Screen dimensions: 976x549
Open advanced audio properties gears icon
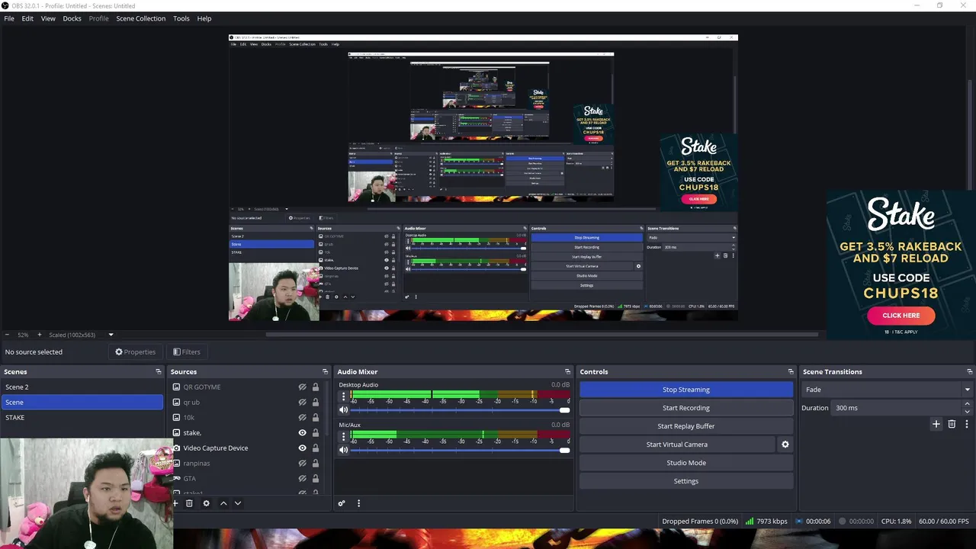click(342, 503)
